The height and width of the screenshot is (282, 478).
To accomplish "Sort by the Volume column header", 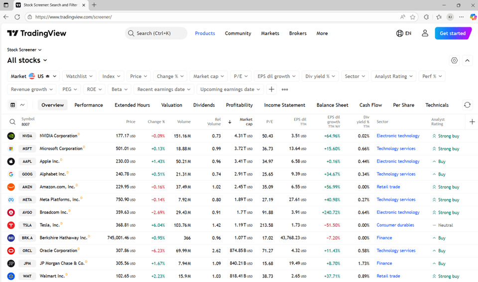I will pos(184,122).
